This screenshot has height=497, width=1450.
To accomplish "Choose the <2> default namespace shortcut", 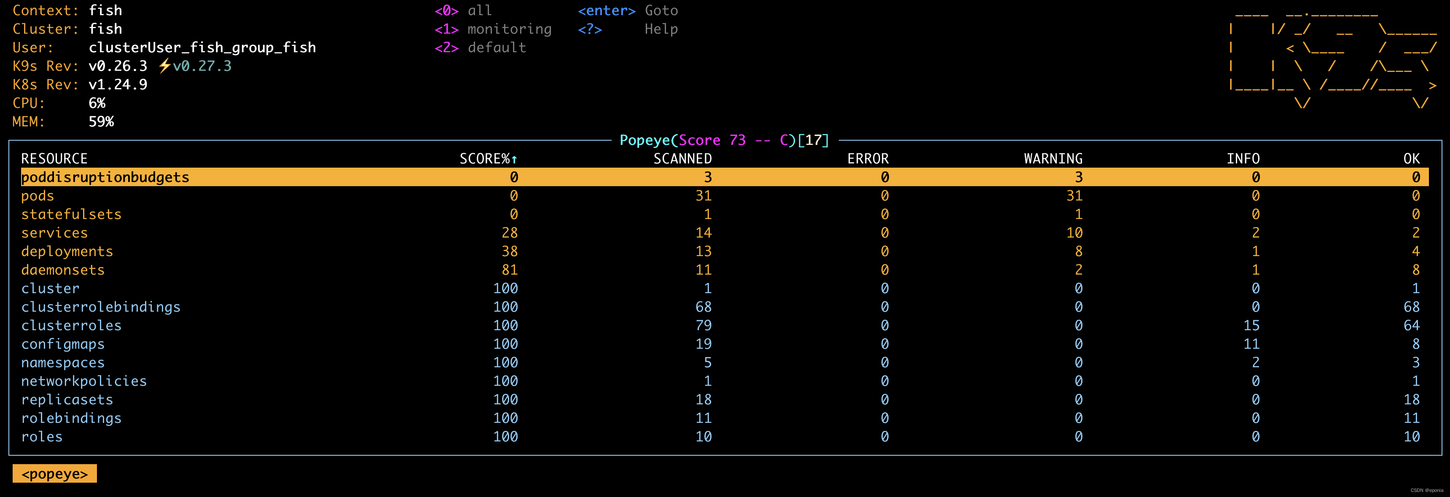I will 480,48.
